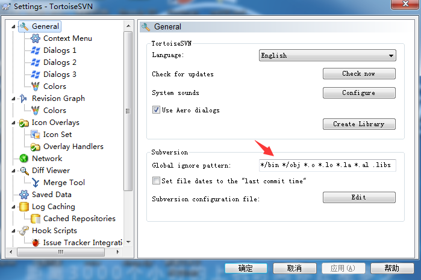Click the Revision Graph branch icon
Viewport: 421px width, 280px height.
coord(23,99)
